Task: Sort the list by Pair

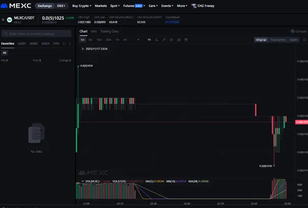Action: click(4, 61)
